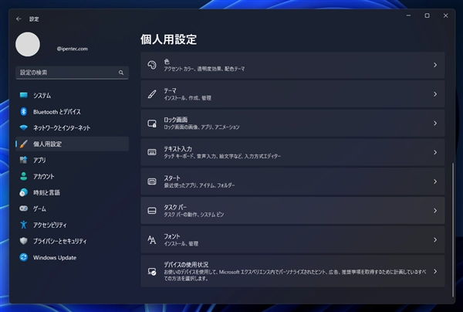The height and width of the screenshot is (312, 463).
Task: Expand the フォント chevron
Action: 435,239
